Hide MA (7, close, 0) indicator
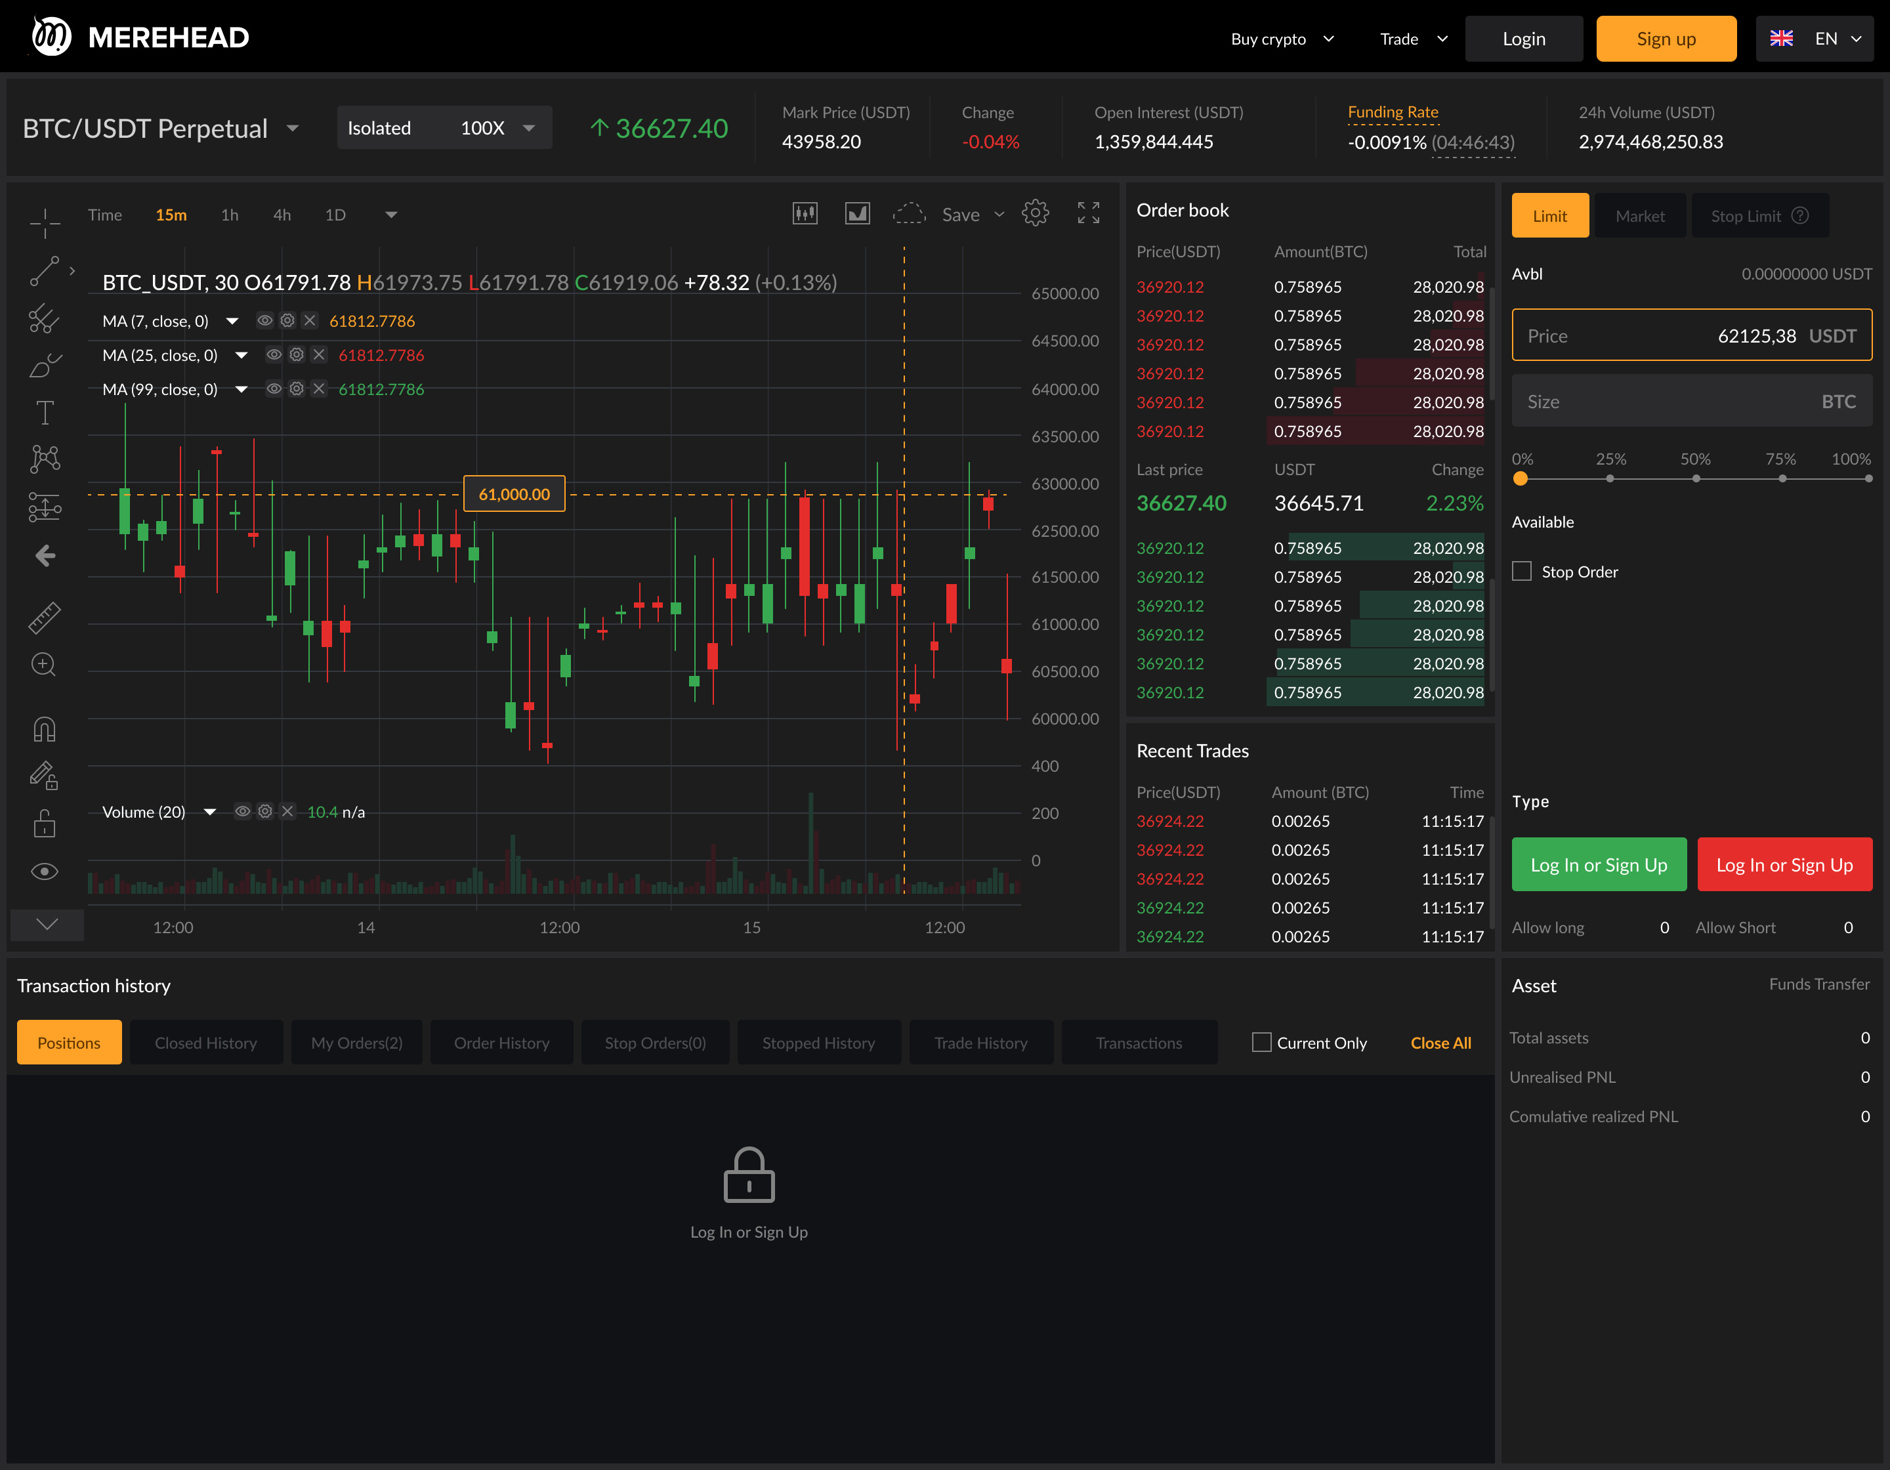Viewport: 1890px width, 1470px height. point(265,321)
